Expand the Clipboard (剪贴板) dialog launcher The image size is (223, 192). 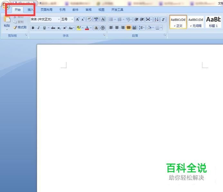(26, 35)
